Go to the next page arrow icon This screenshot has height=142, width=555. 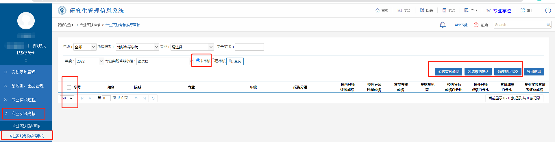point(136,98)
